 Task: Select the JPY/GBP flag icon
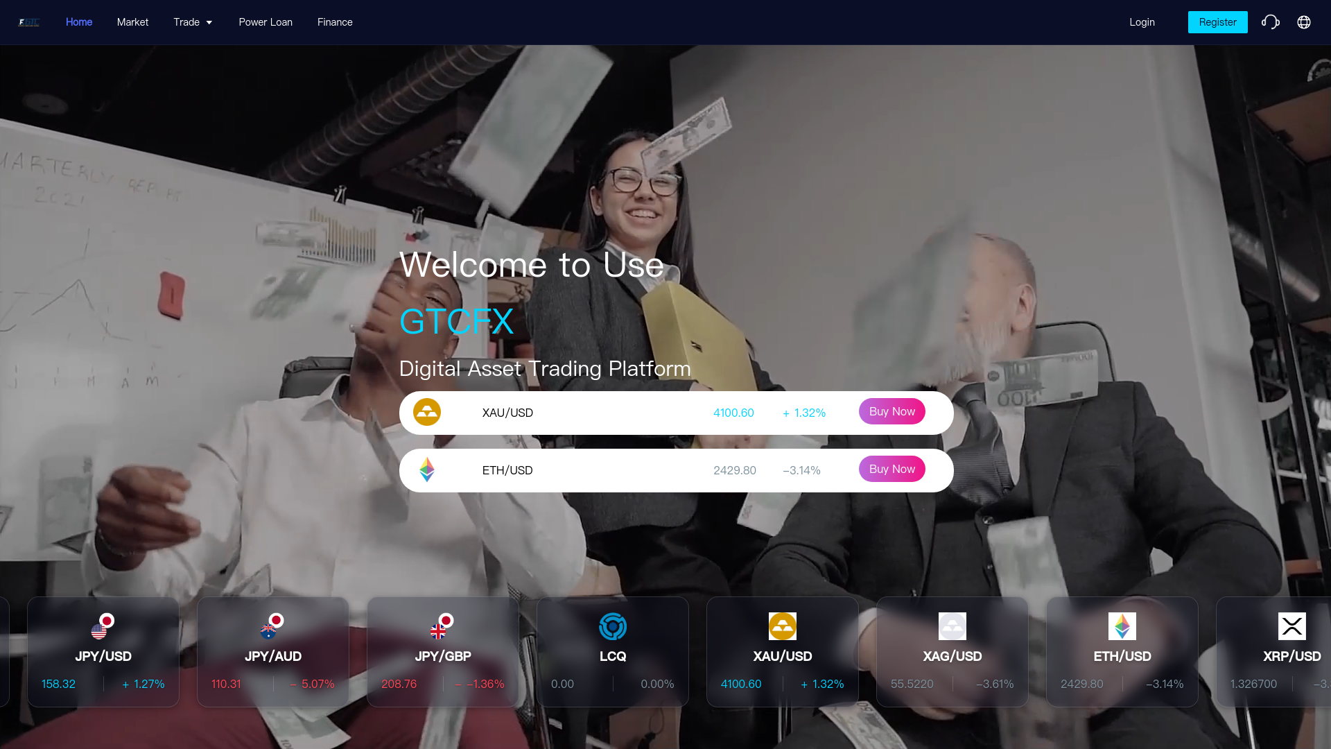click(x=442, y=626)
